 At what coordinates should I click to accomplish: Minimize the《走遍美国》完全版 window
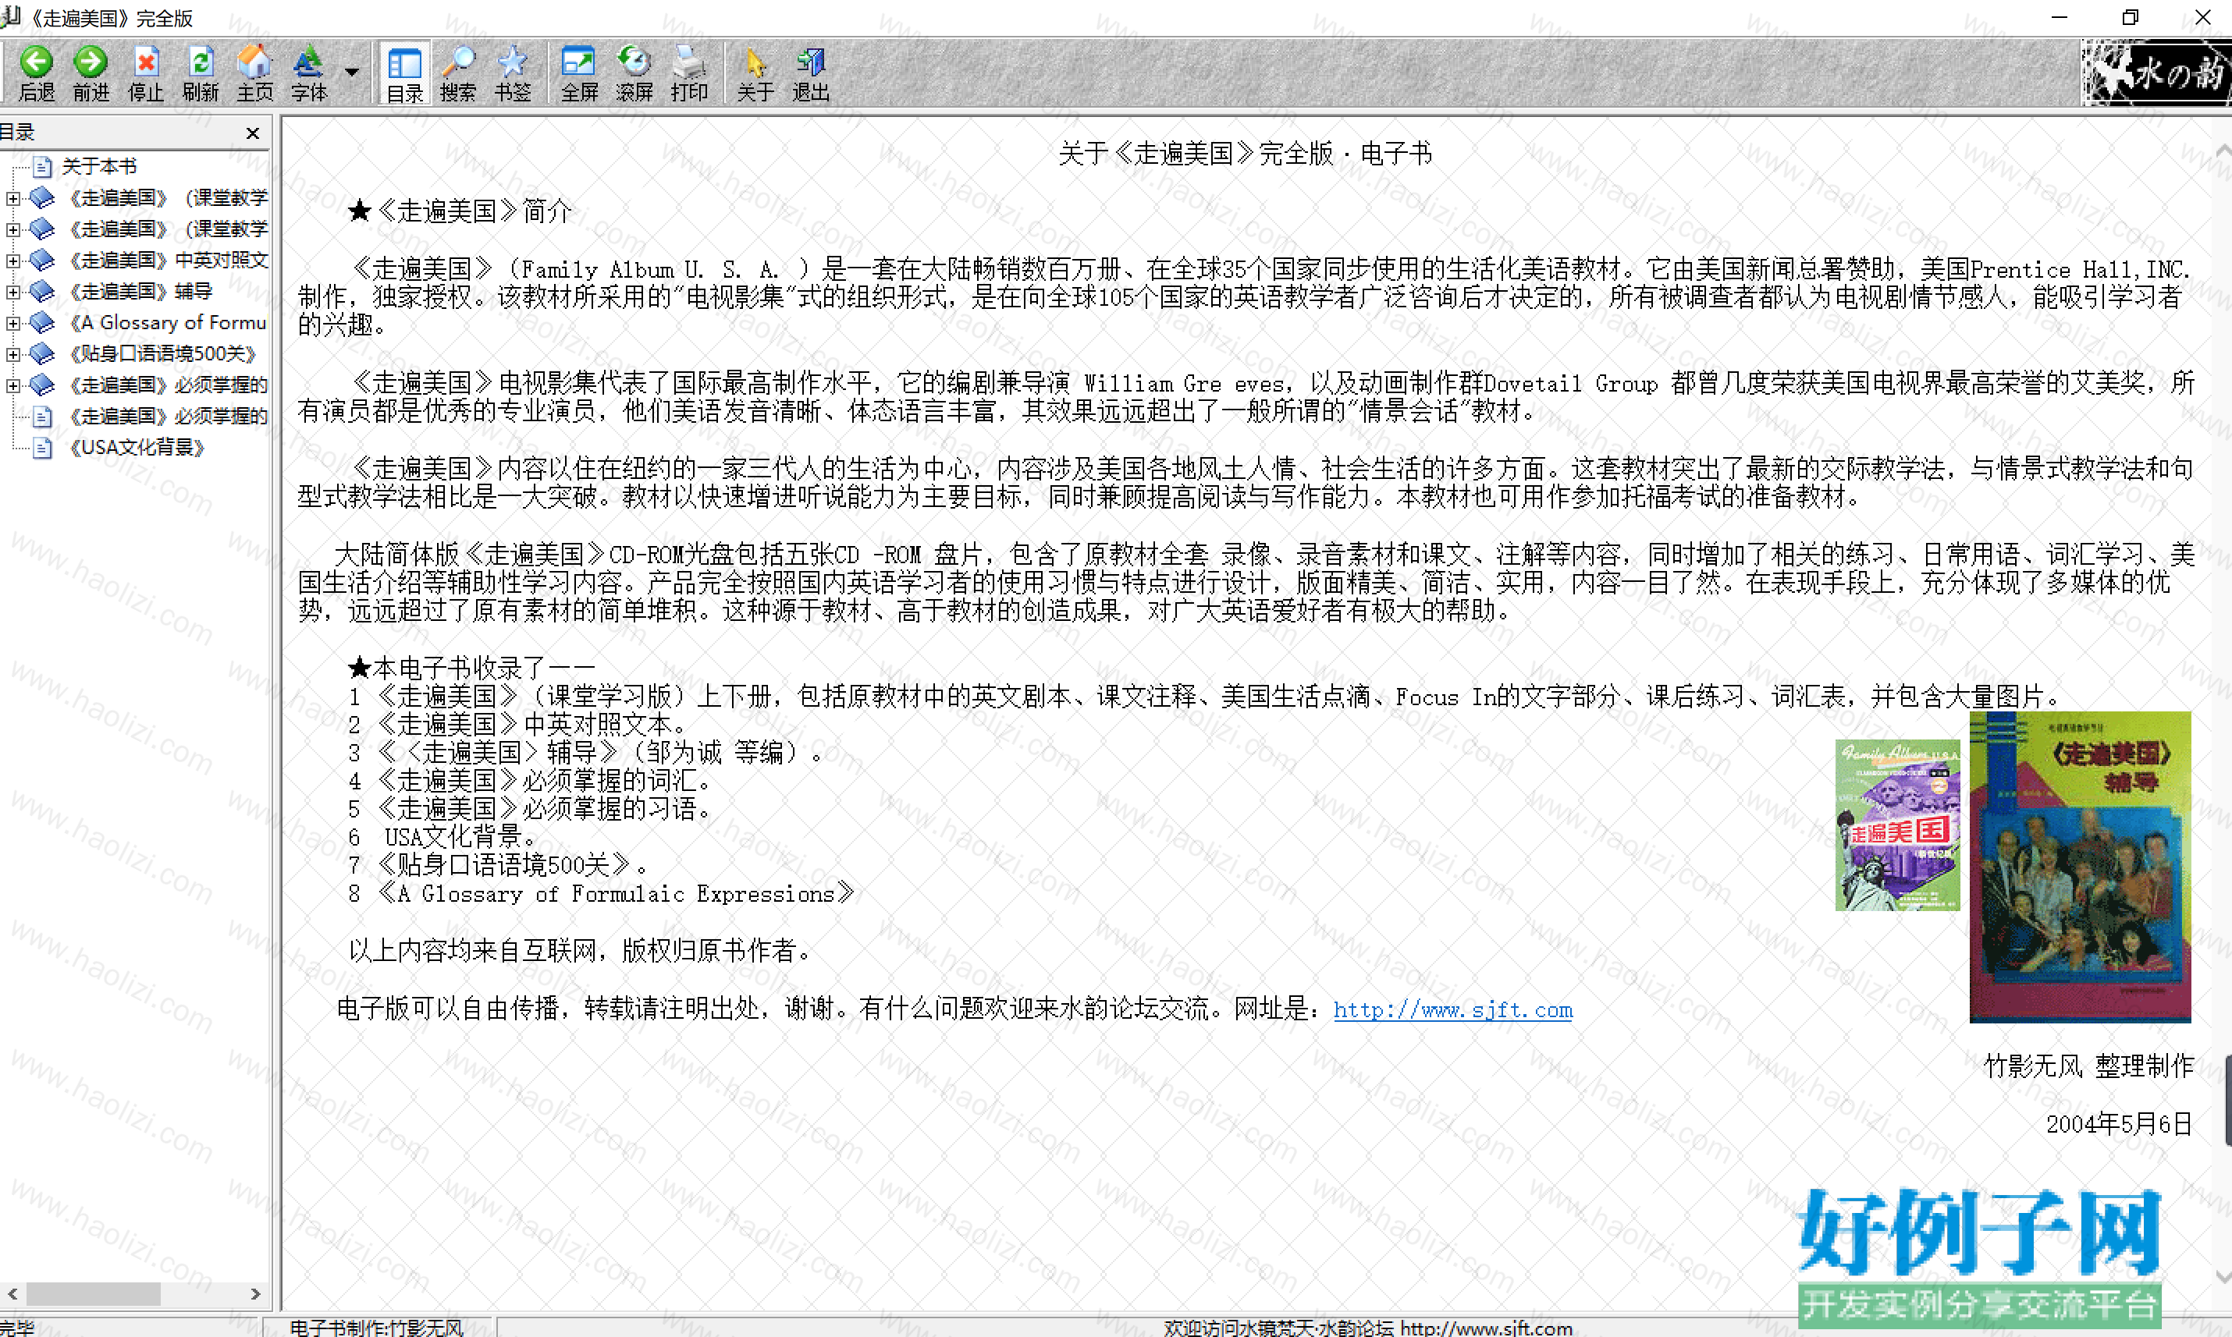coord(2059,17)
